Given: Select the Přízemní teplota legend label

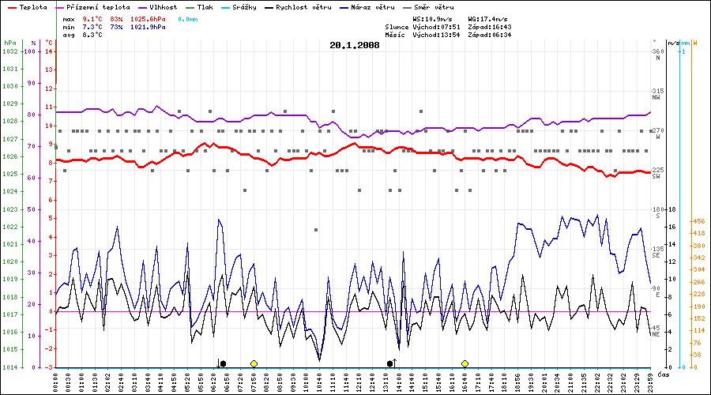Looking at the screenshot, I should [x=98, y=7].
